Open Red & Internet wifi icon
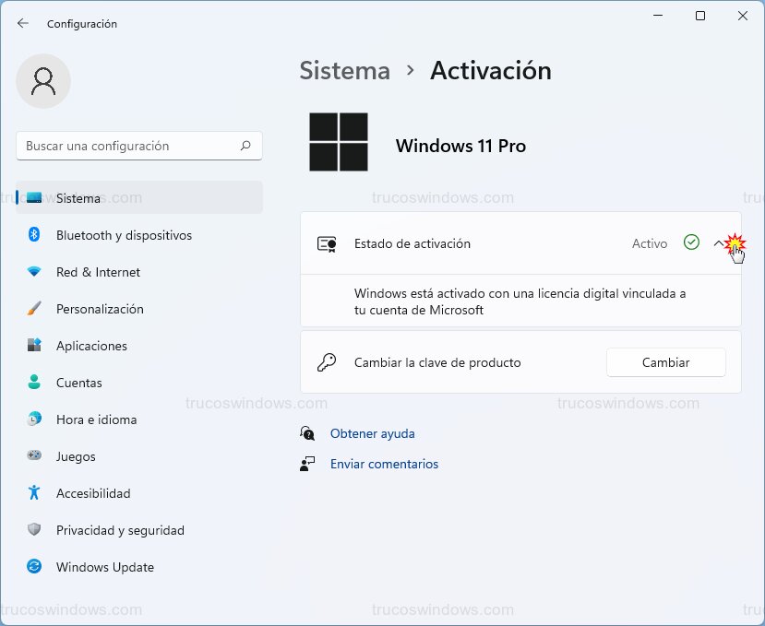This screenshot has height=626, width=765. [x=34, y=272]
